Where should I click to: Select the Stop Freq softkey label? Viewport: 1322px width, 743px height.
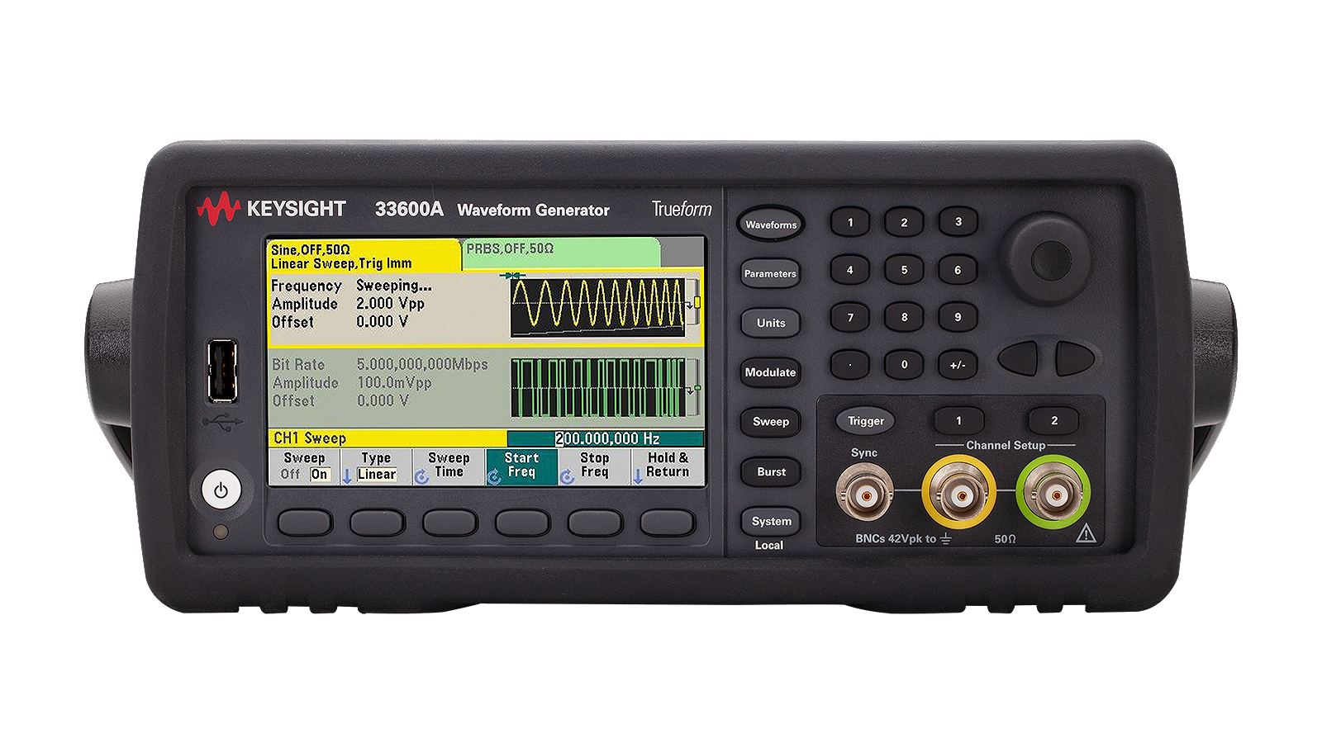[x=594, y=466]
